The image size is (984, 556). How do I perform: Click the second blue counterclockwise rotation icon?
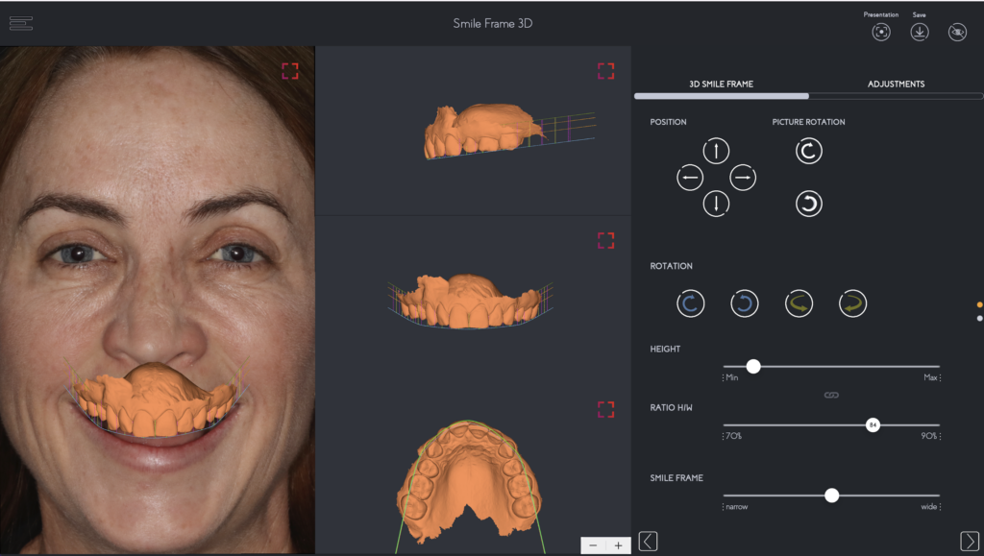click(745, 303)
